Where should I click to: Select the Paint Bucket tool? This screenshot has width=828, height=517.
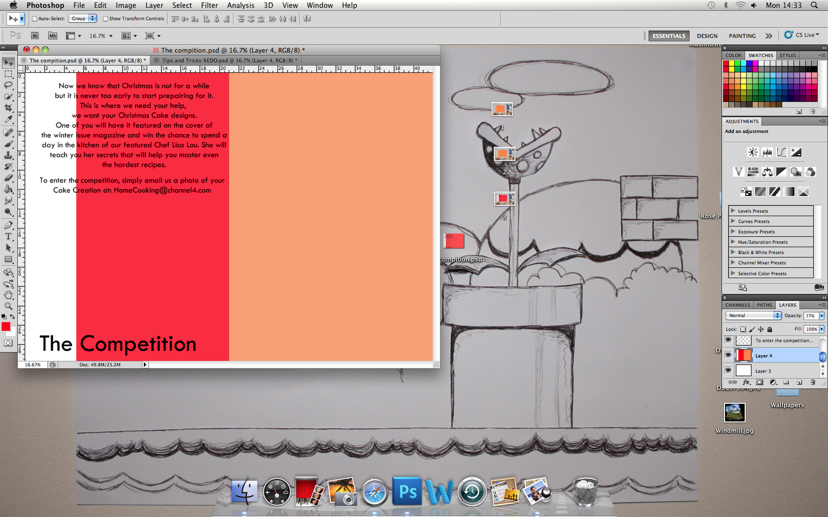pyautogui.click(x=8, y=189)
